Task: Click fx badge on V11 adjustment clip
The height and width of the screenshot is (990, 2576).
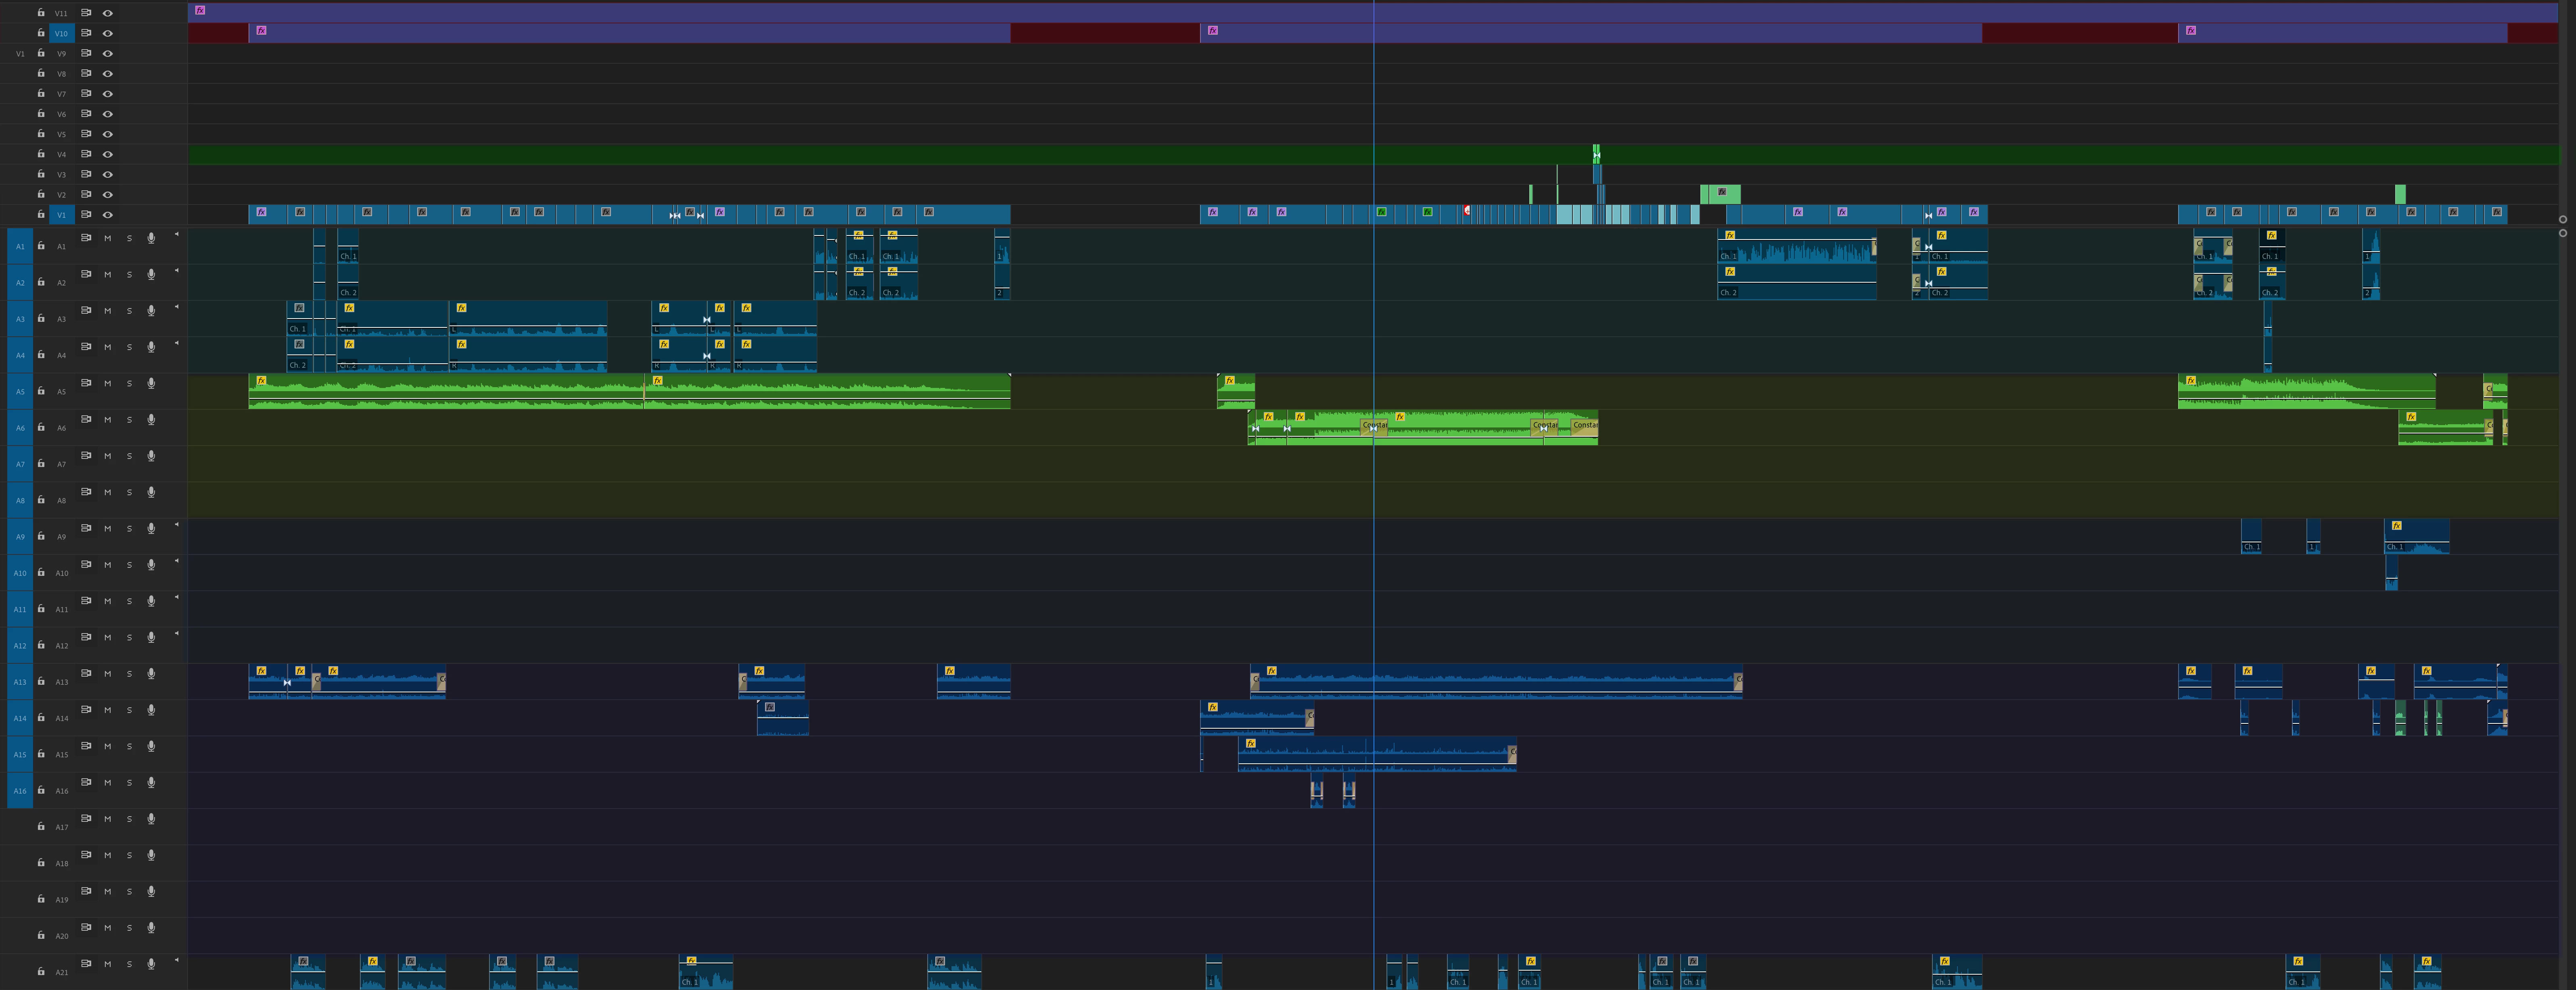Action: pyautogui.click(x=200, y=10)
